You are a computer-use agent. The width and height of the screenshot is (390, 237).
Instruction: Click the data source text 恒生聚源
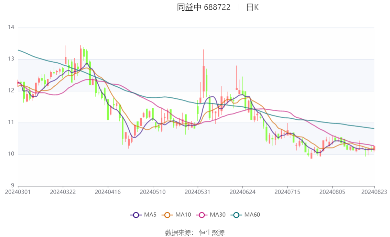(212, 233)
